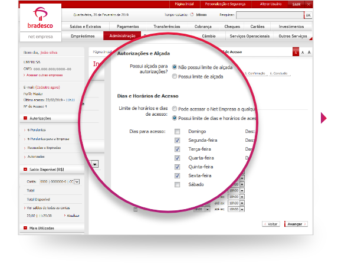Screen dimensions: 338x270
Task: Check the Domingo checkbox
Action: (x=177, y=131)
